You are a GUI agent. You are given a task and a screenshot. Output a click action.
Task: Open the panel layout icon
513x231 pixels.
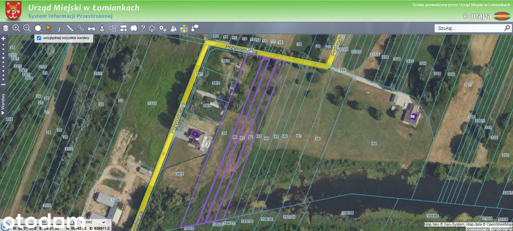point(123,28)
